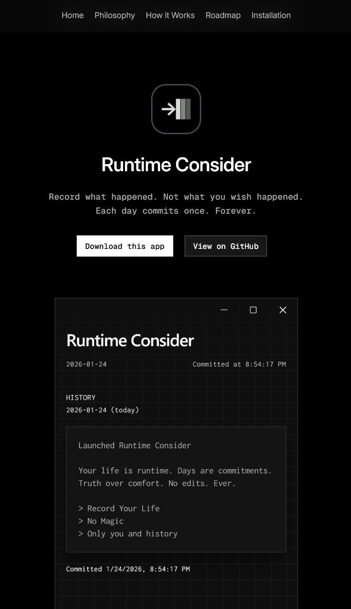Click the minimize icon in the app preview

[x=224, y=310]
